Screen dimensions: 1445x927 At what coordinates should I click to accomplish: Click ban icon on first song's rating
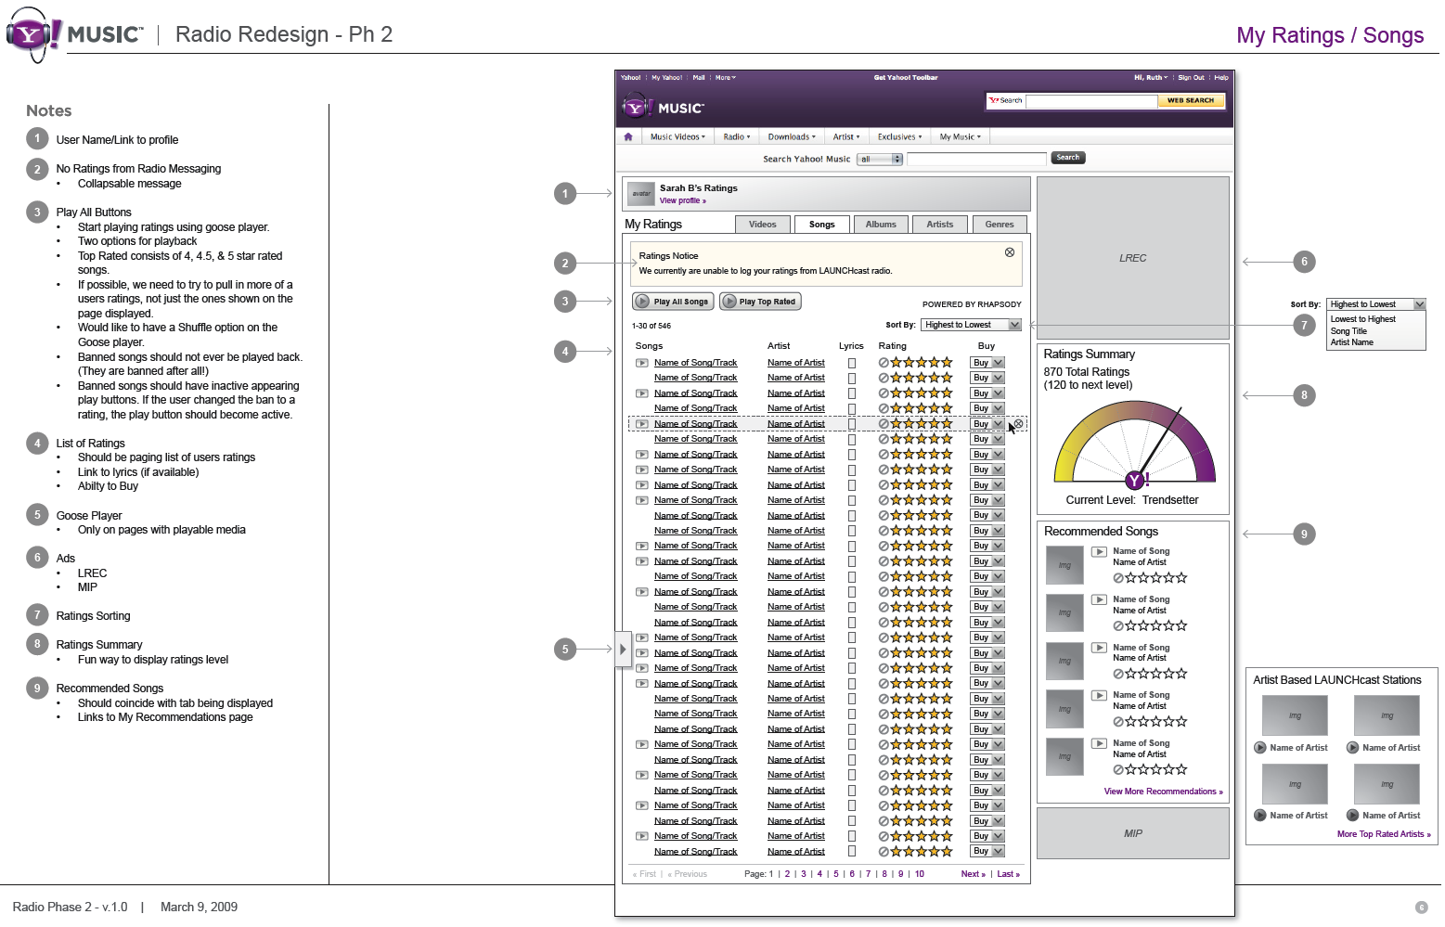pyautogui.click(x=884, y=363)
